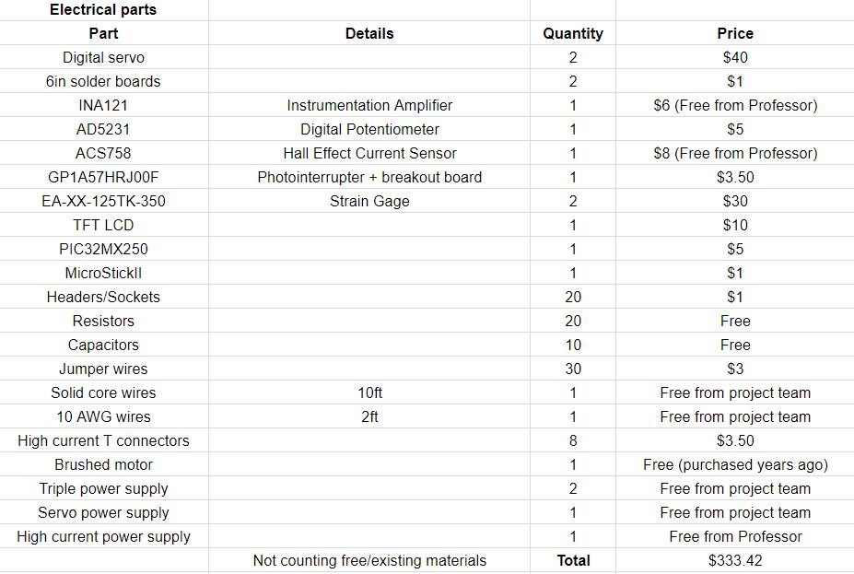Select the 'Part' column header cell

pos(103,33)
